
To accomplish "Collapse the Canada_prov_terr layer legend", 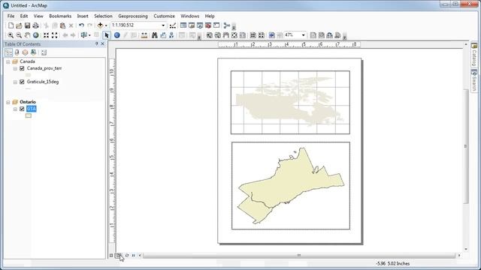I will click(15, 68).
